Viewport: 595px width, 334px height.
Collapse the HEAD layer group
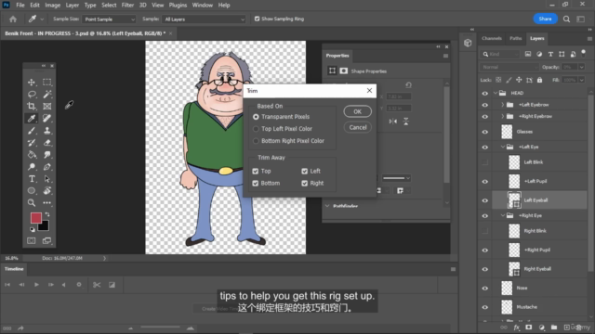[496, 93]
